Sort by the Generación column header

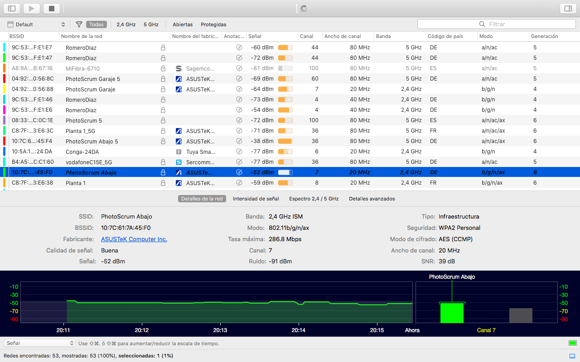pos(554,36)
